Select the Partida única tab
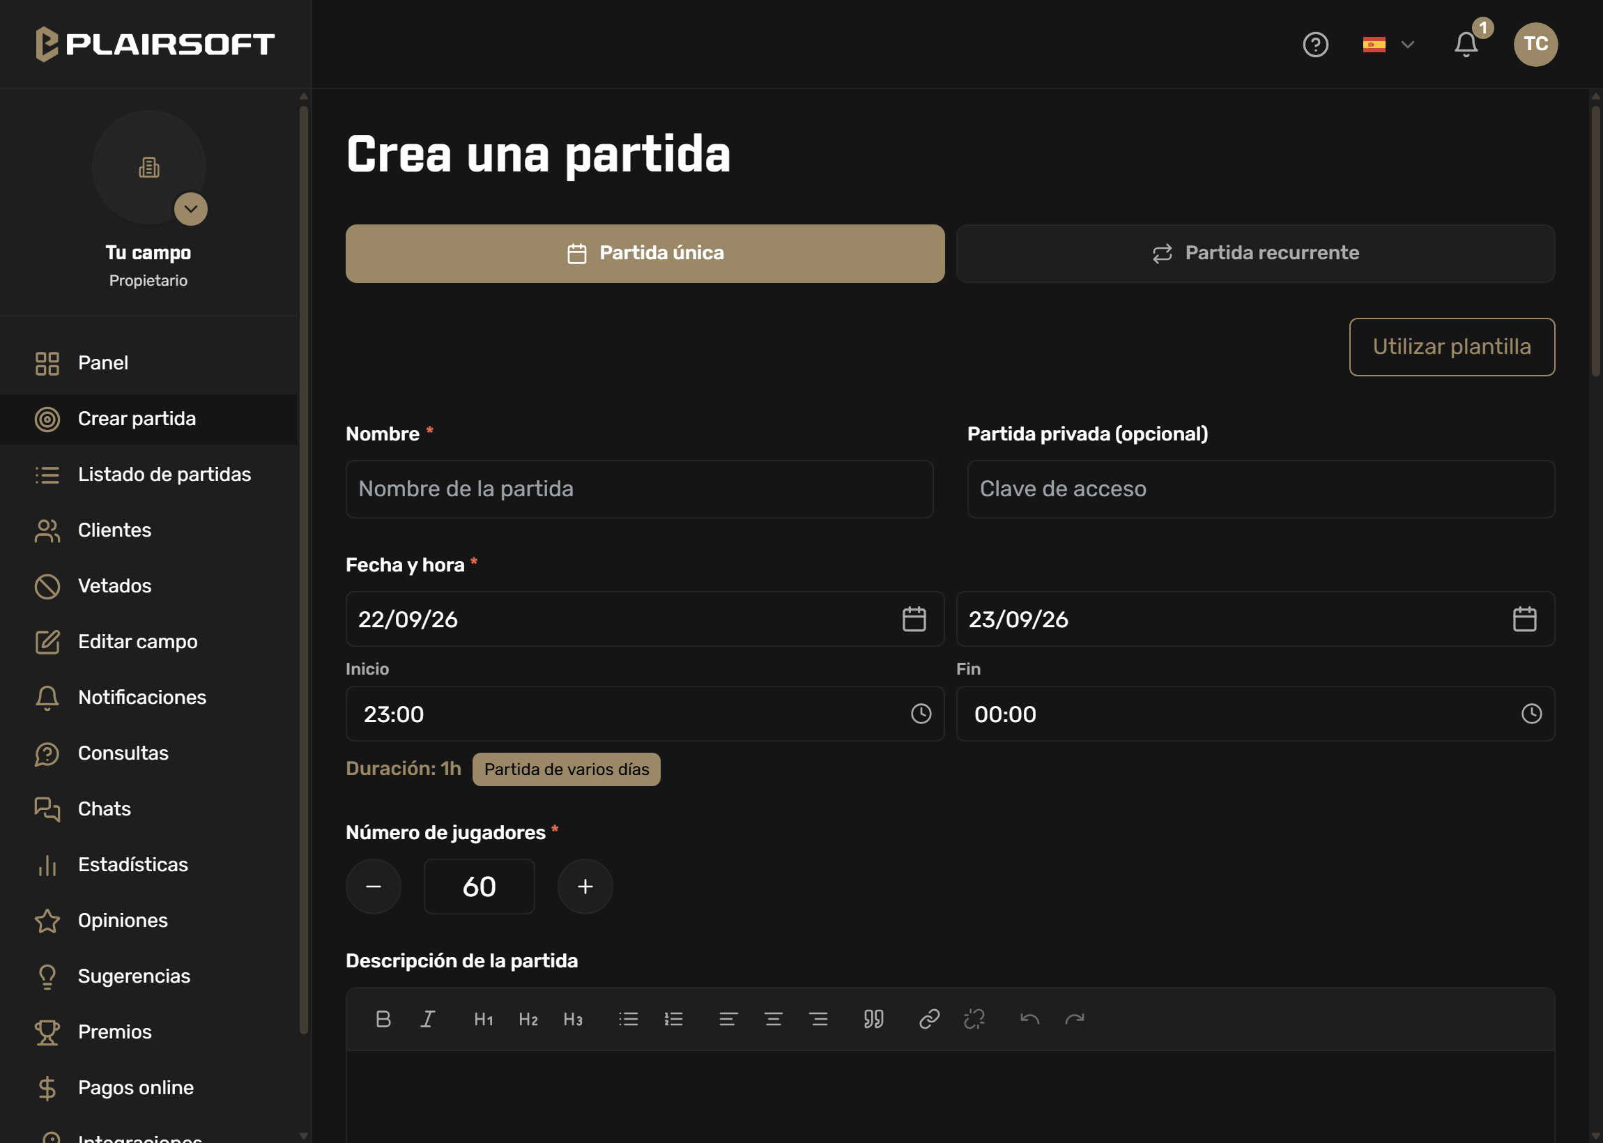 (645, 254)
